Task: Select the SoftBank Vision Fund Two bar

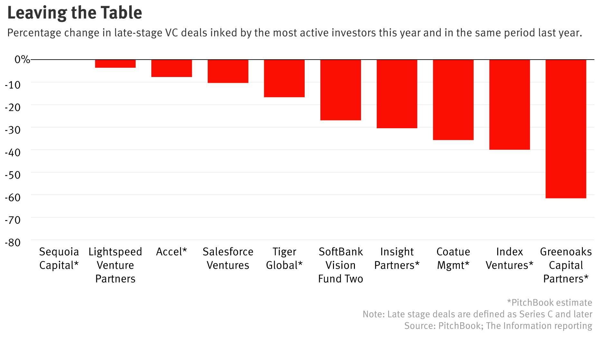Action: click(x=340, y=90)
